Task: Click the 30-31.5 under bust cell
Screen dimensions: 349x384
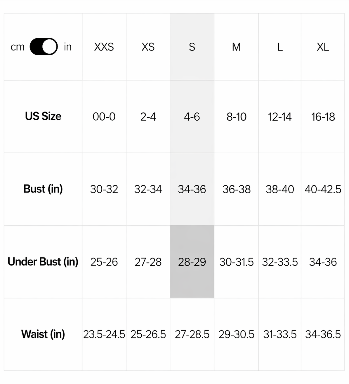Action: tap(236, 262)
